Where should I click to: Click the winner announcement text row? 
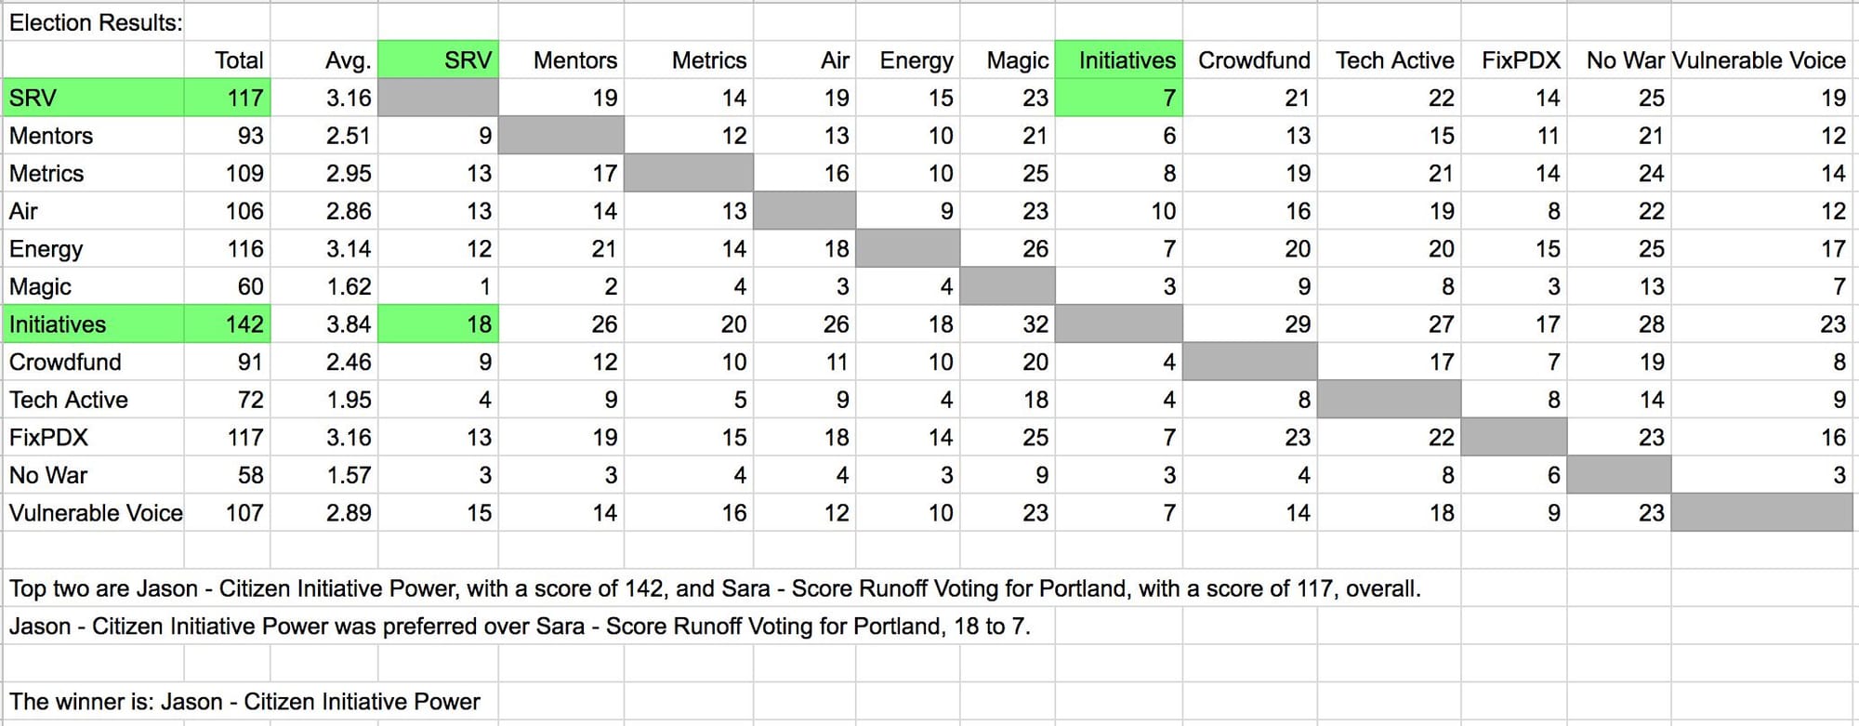pos(244,702)
